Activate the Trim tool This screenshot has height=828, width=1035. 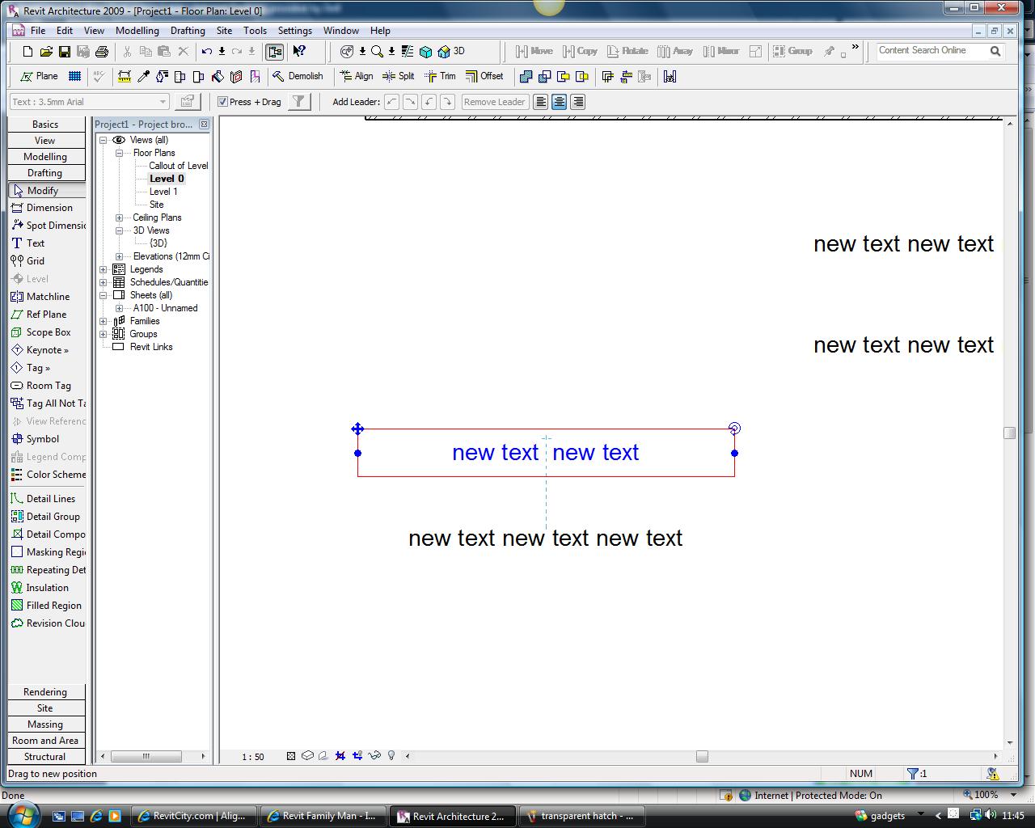[x=440, y=76]
